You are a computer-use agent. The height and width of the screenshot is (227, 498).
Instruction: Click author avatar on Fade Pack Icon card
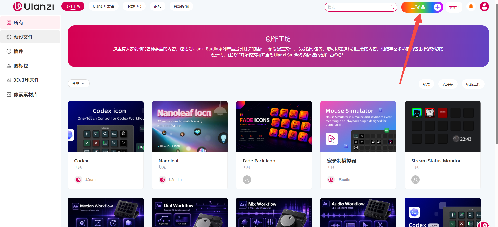click(247, 180)
